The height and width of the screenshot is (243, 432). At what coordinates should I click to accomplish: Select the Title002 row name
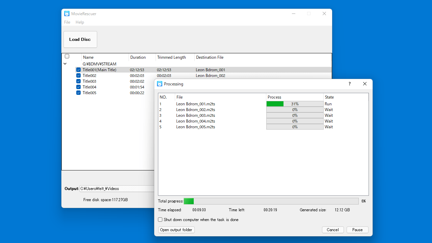(x=89, y=76)
